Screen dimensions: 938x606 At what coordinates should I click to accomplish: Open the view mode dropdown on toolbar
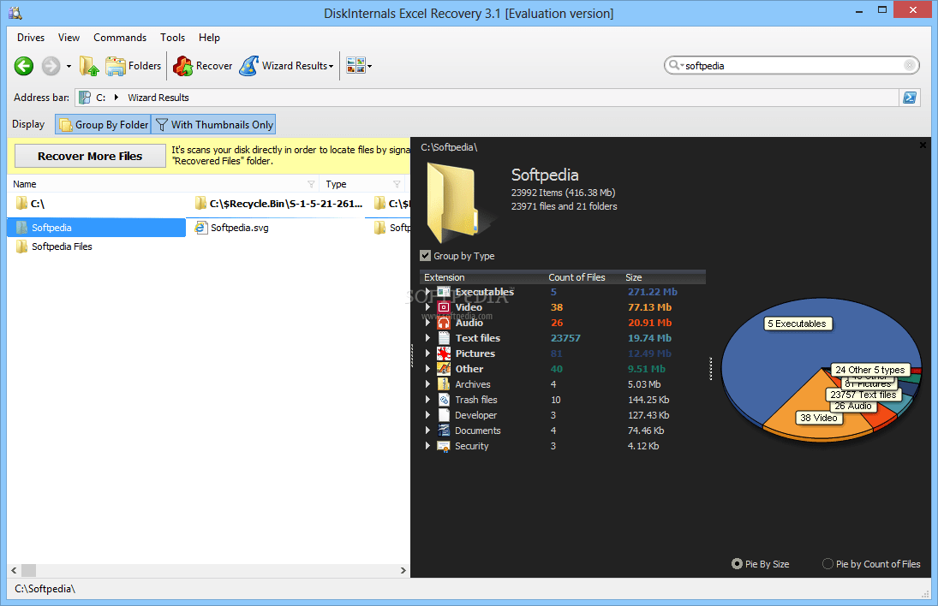[368, 65]
